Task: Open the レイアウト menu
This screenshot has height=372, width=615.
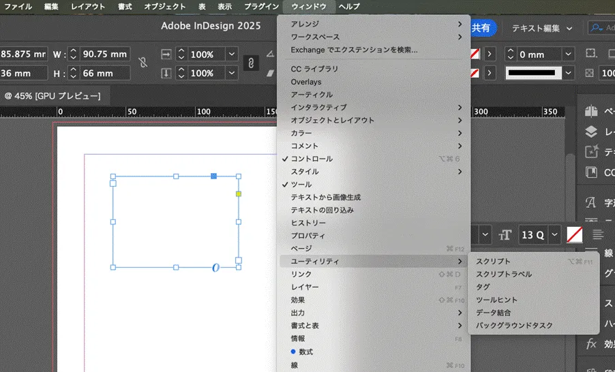Action: click(x=88, y=7)
